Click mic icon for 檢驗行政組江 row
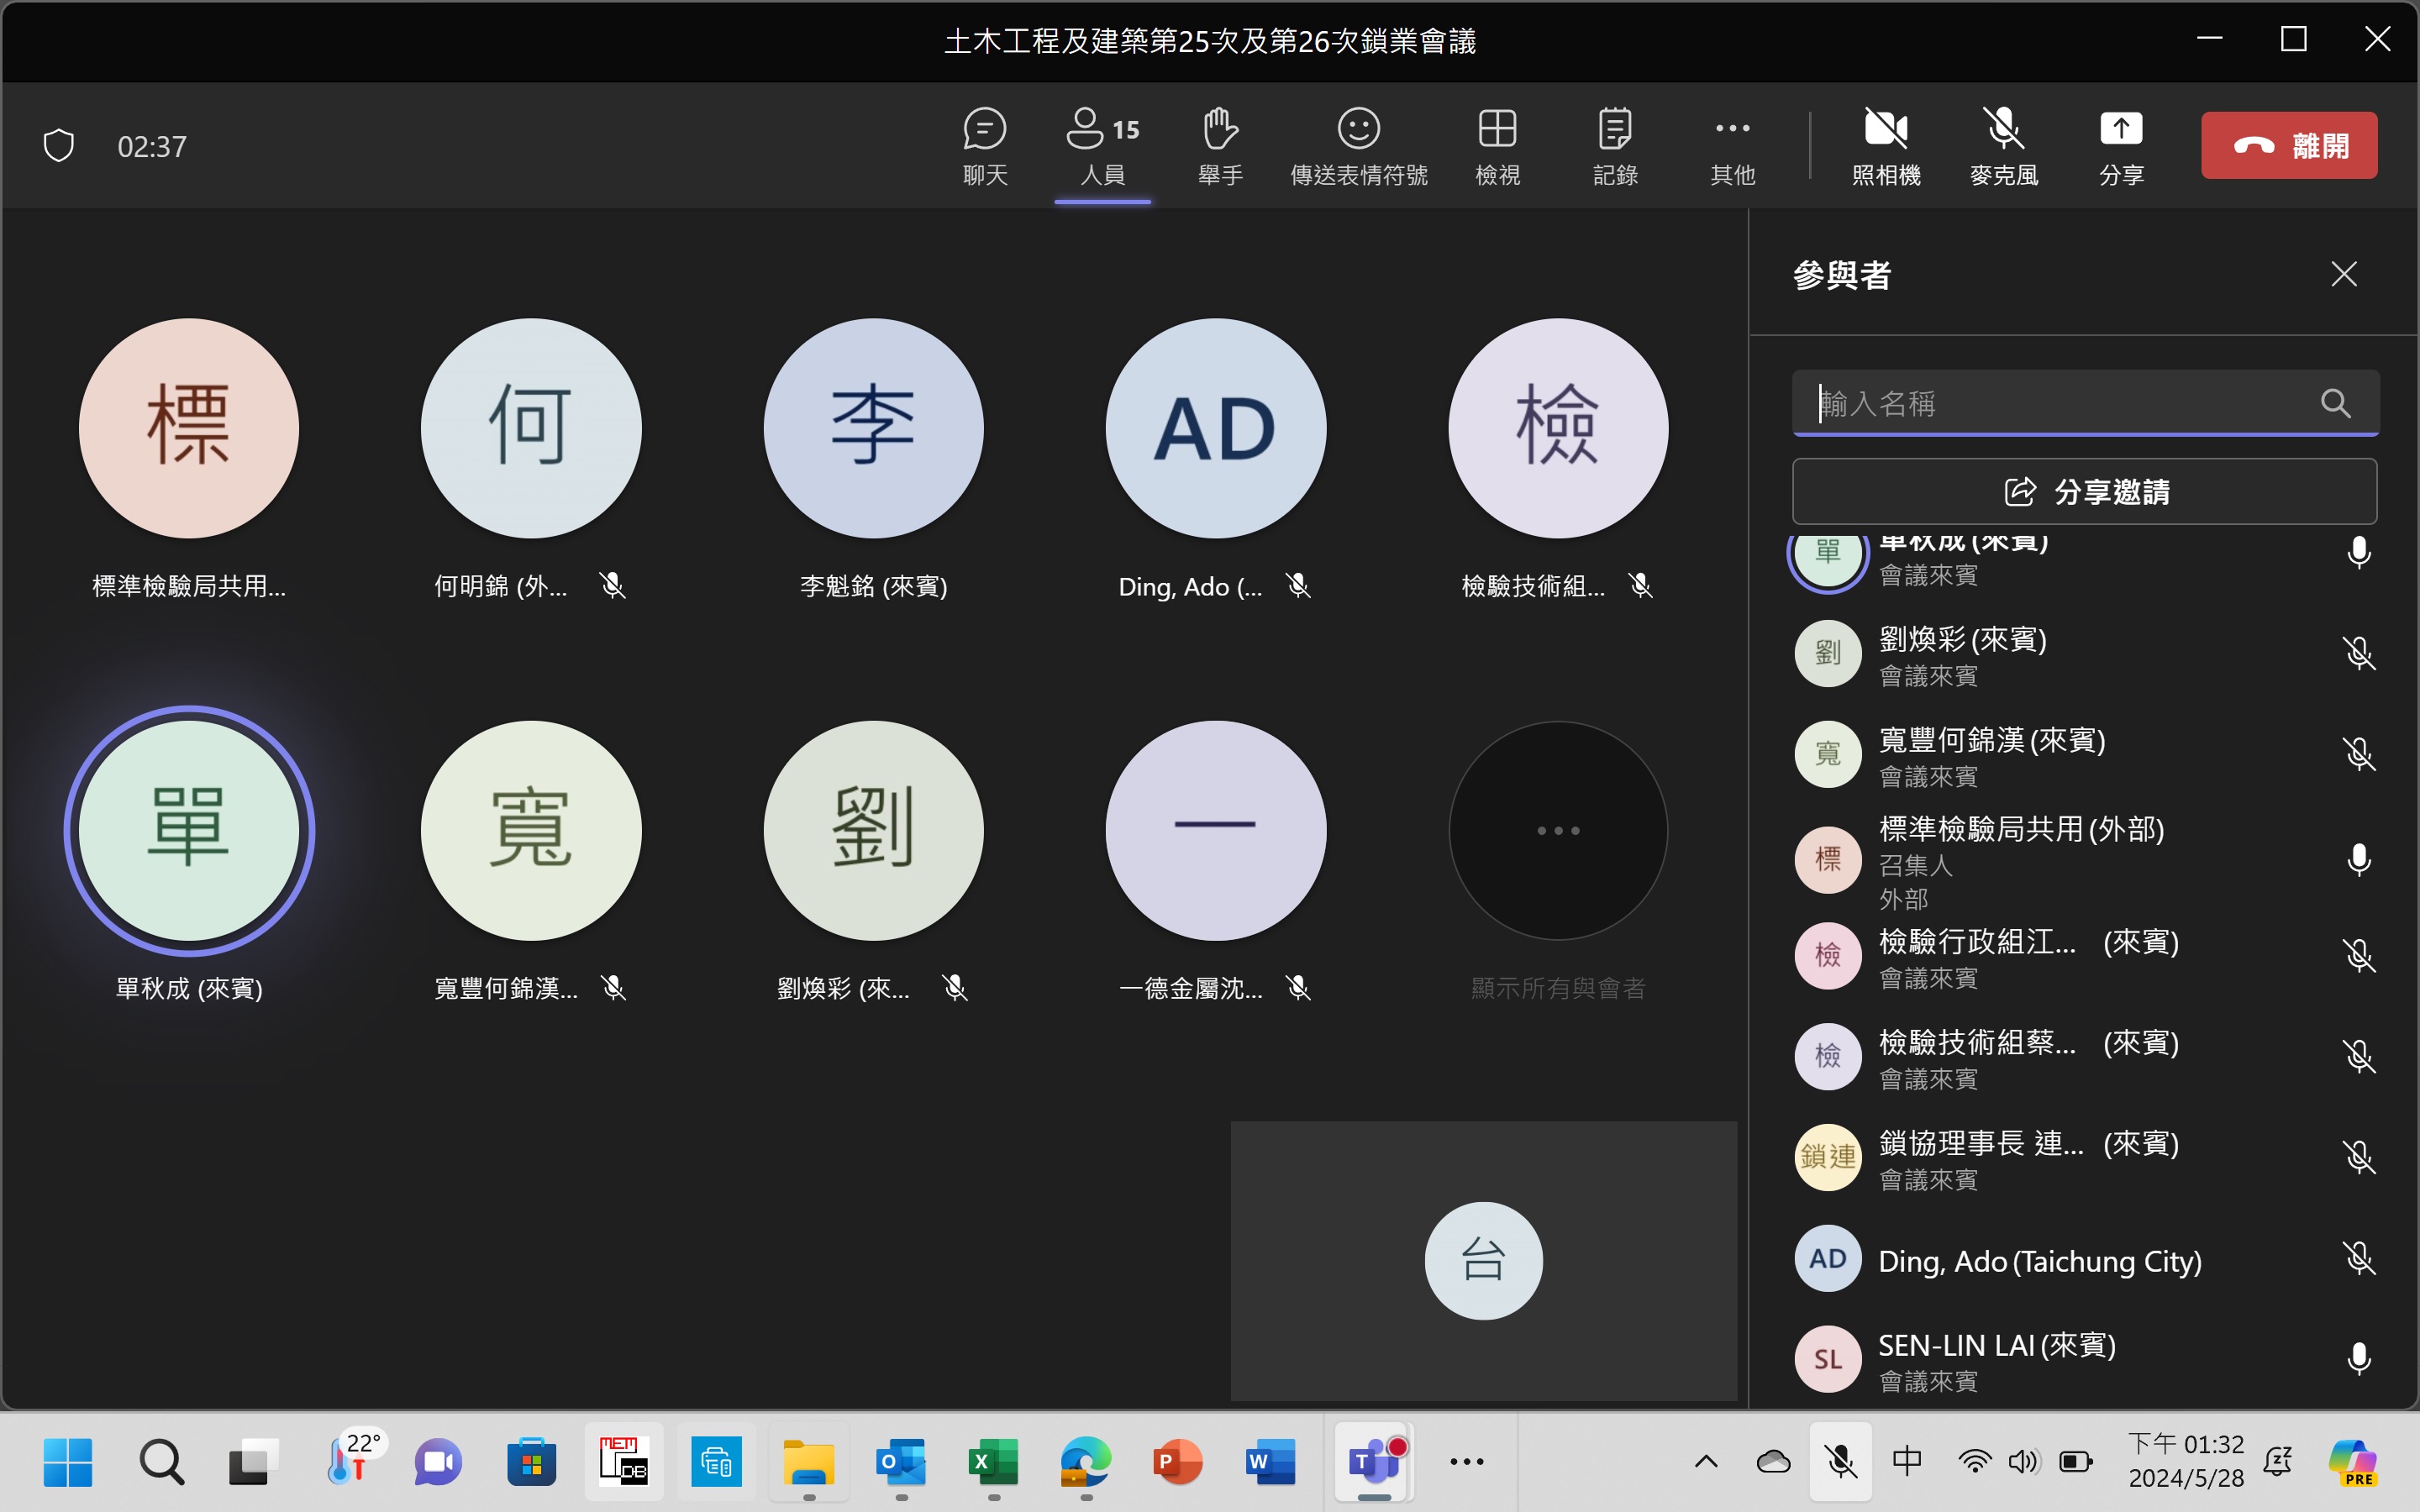2420x1512 pixels. (2359, 956)
